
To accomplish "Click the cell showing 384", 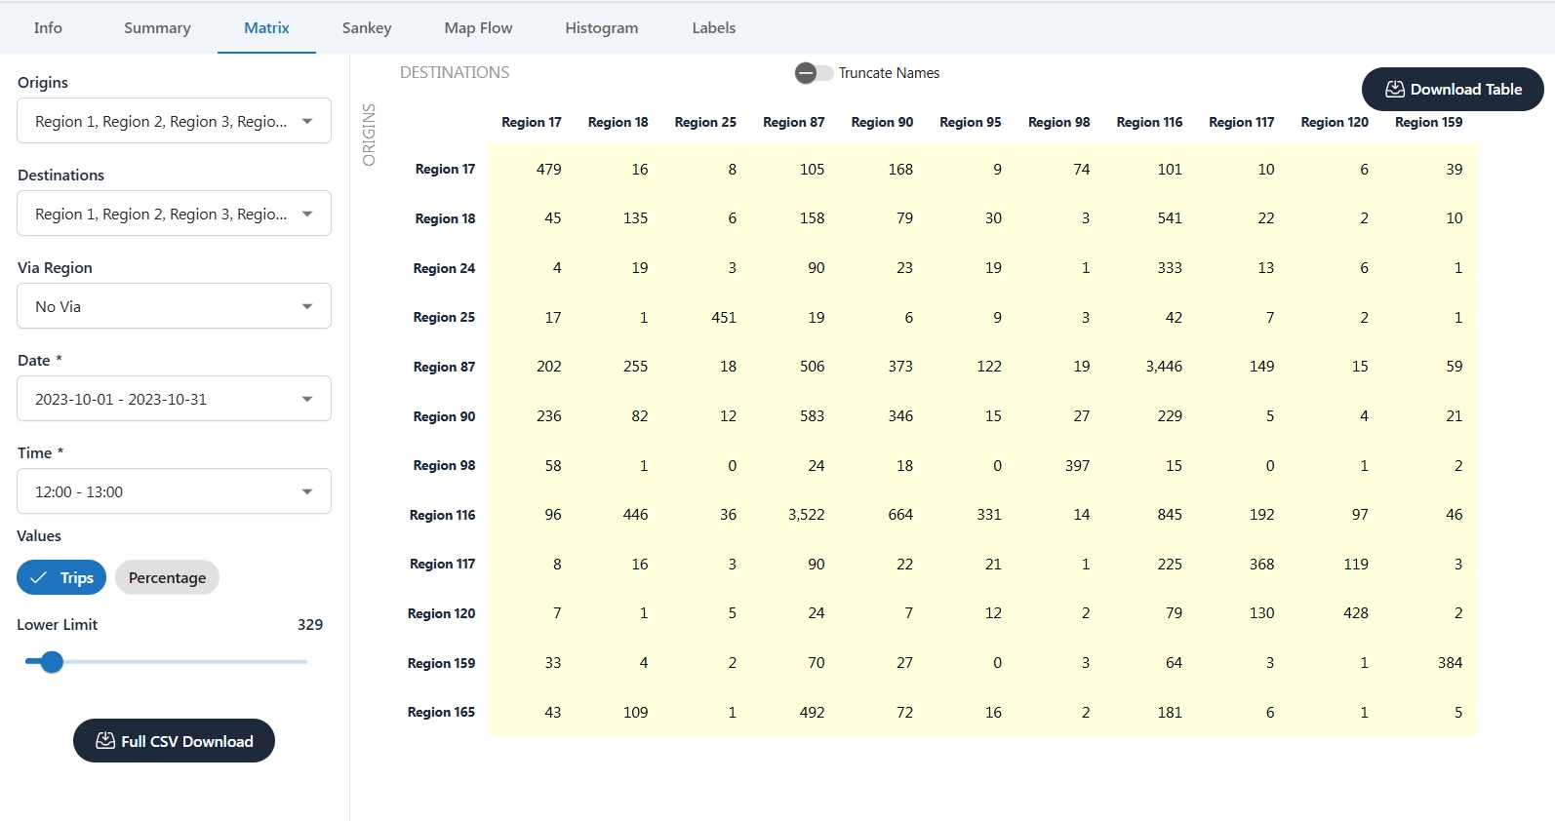I will [1450, 663].
